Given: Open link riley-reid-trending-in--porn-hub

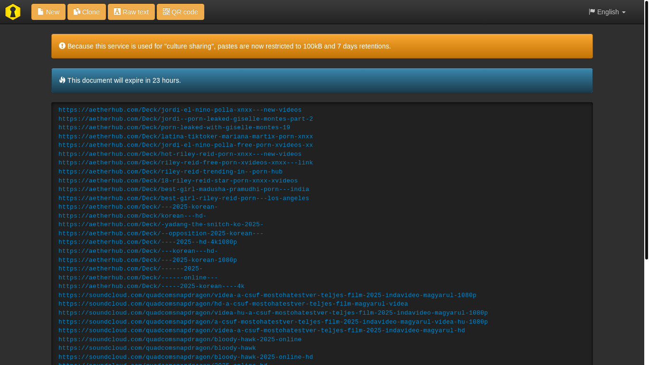Looking at the screenshot, I should [171, 172].
